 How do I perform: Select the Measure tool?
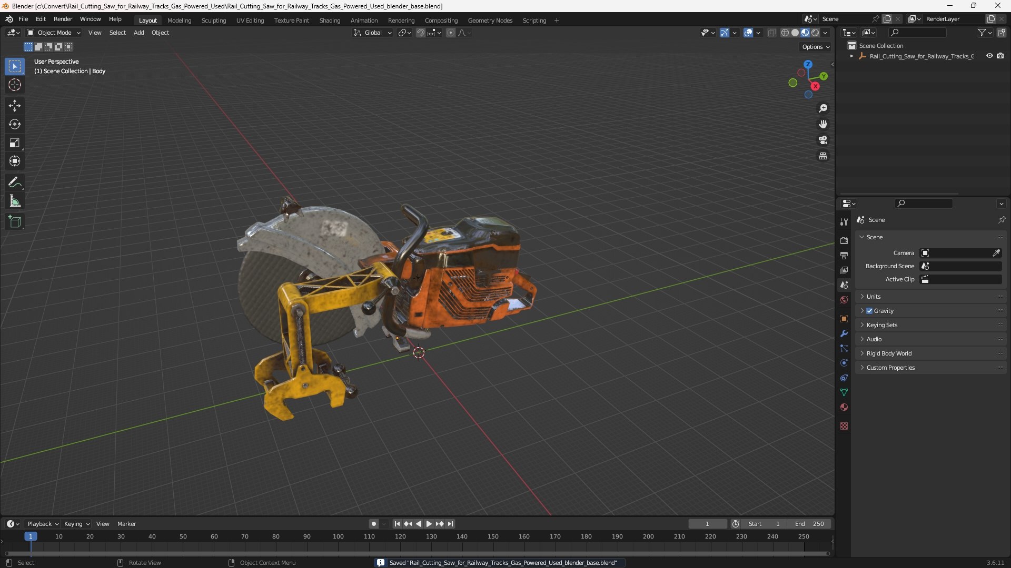(15, 201)
